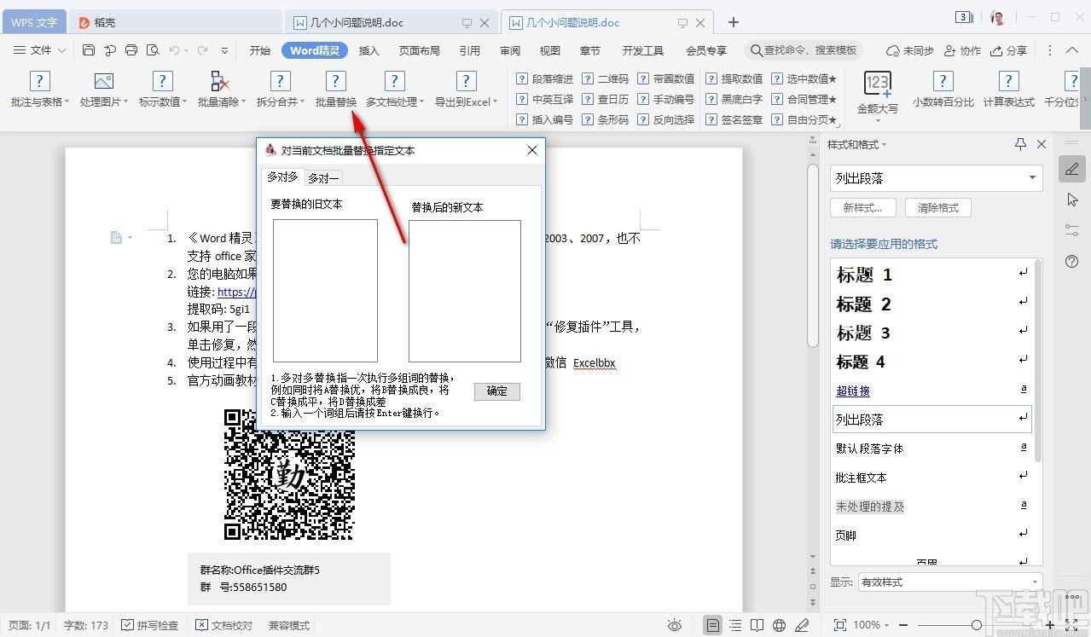Screen dimensions: 1091x637
Task: Click the 协作 button
Action: click(963, 50)
